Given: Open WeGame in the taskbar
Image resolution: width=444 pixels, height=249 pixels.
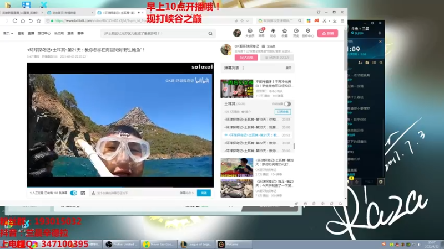Looking at the screenshot, I should click(234, 245).
